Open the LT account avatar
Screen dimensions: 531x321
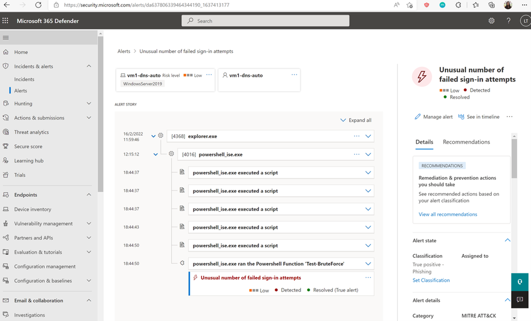[525, 21]
